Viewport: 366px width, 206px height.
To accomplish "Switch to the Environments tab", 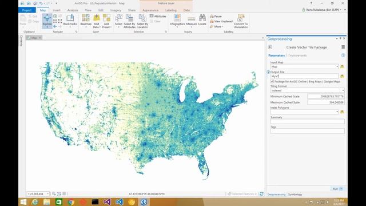I will coord(297,56).
